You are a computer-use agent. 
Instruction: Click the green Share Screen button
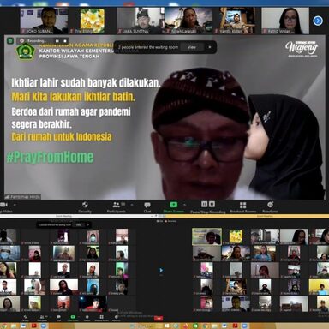174,207
